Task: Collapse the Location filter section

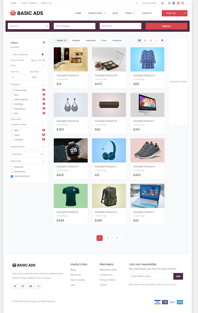Action: click(x=43, y=47)
